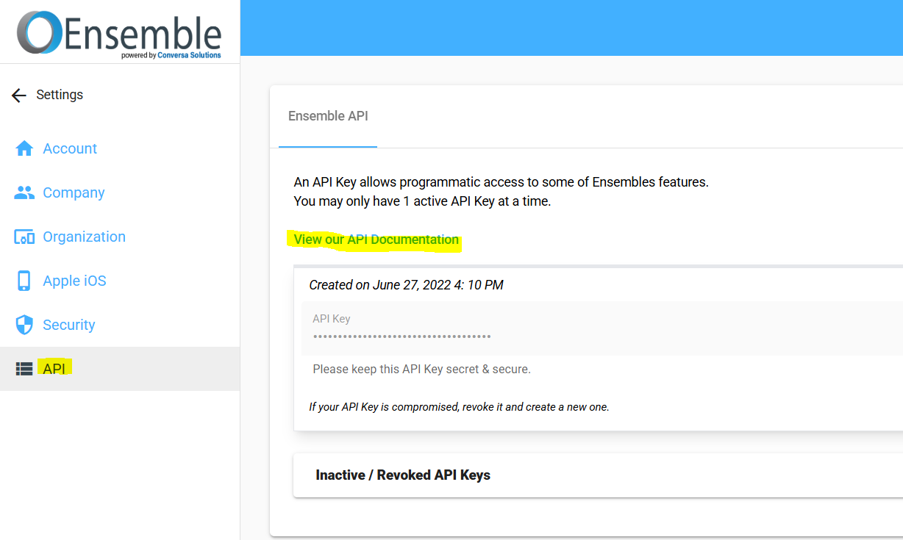This screenshot has height=540, width=903.
Task: Expand Inactive / Revoked API Keys section
Action: click(x=598, y=475)
